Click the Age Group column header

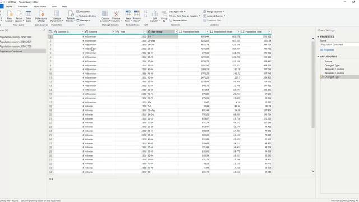[x=162, y=31]
